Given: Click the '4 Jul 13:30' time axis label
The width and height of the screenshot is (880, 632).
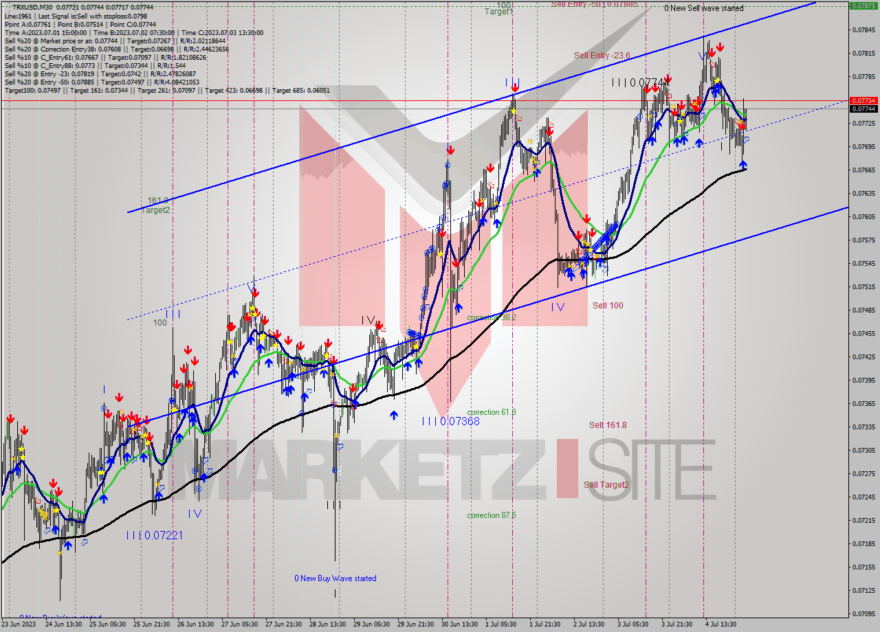Looking at the screenshot, I should [x=721, y=624].
